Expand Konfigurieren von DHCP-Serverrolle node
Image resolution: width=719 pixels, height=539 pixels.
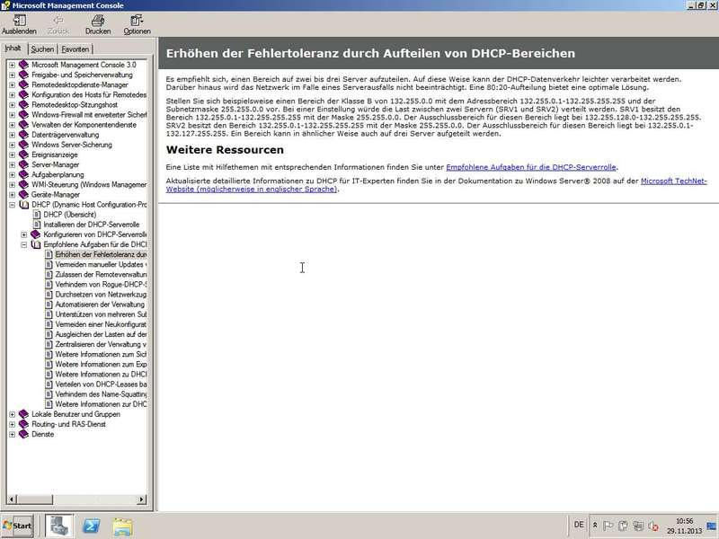[24, 234]
